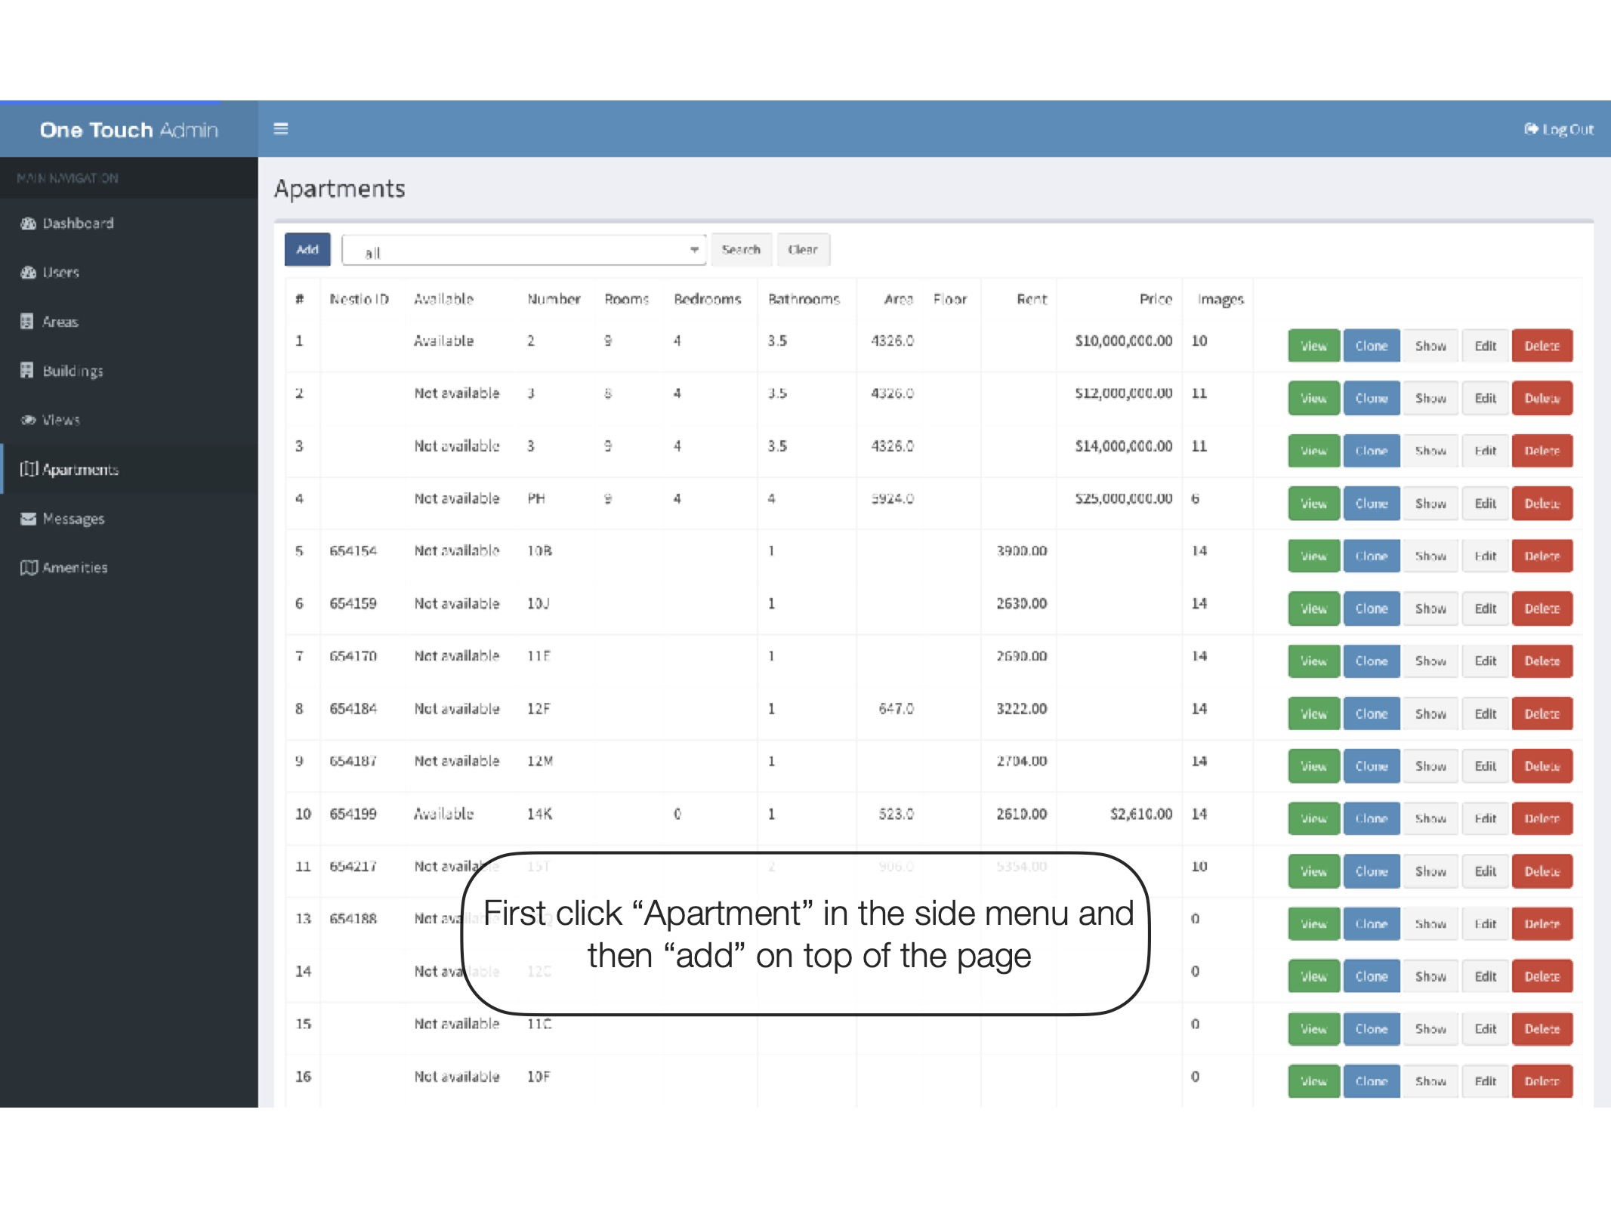Edit apartment row 10 numbered 14K

(x=1485, y=818)
